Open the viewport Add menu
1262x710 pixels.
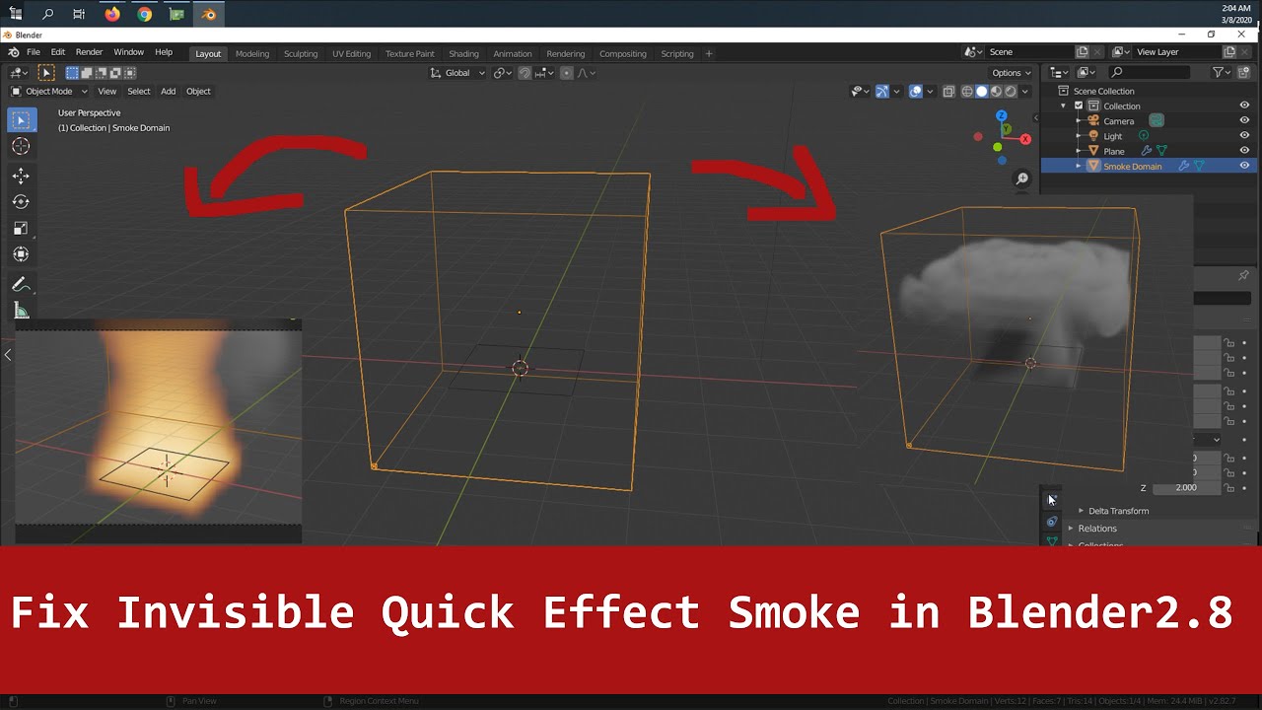(169, 92)
